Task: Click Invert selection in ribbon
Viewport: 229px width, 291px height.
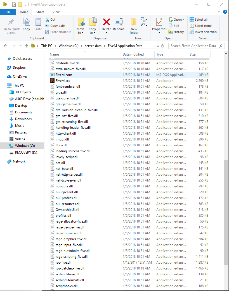Action: point(203,32)
